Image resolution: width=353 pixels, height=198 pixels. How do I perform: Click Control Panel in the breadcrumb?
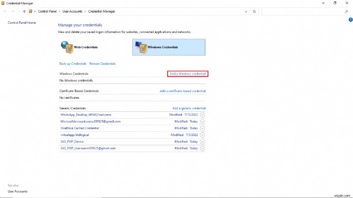coord(47,11)
